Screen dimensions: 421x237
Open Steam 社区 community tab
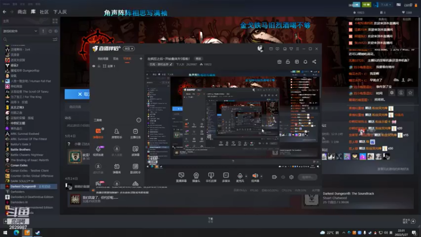pyautogui.click(x=44, y=12)
